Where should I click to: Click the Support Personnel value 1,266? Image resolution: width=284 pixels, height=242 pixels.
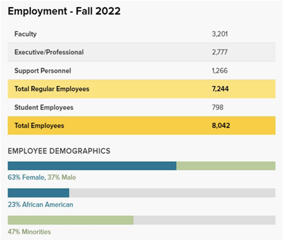click(220, 71)
